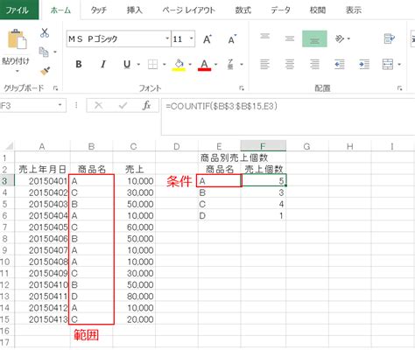This screenshot has width=415, height=350.
Task: Switch to the 校閲 tab
Action: pos(318,10)
